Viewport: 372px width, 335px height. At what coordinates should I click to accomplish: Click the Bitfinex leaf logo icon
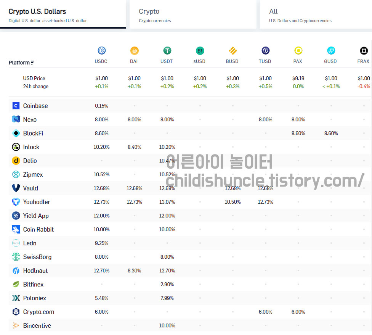click(16, 284)
